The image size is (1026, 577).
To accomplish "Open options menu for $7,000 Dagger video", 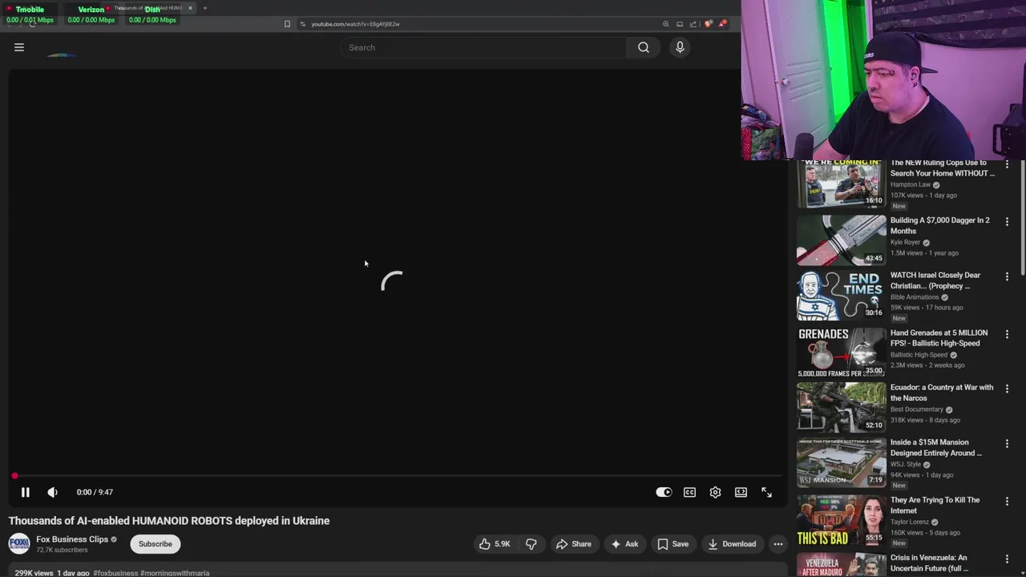I will [x=1007, y=221].
